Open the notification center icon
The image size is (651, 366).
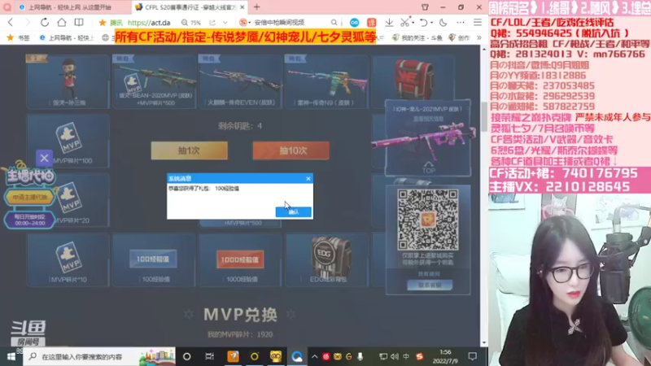[x=472, y=356]
